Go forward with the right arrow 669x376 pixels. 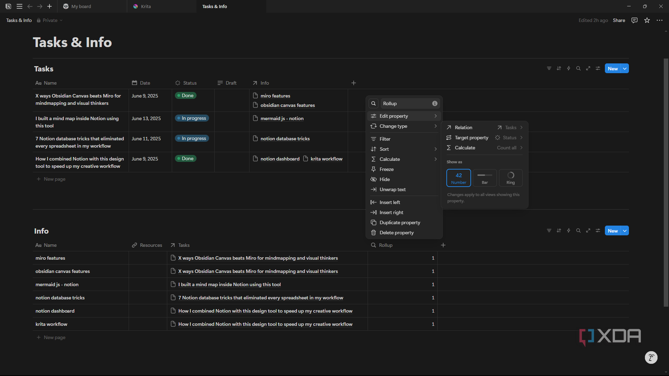(40, 6)
